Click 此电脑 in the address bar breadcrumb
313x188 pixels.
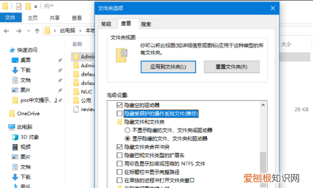(68, 31)
